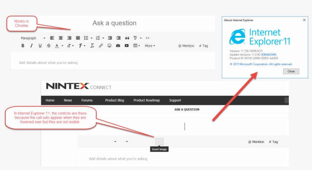Open the text color picker arrow
Image resolution: width=312 pixels, height=170 pixels.
[x=62, y=46]
